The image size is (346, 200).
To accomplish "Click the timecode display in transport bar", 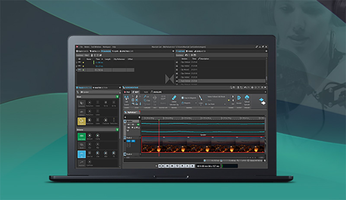I will tap(208, 166).
